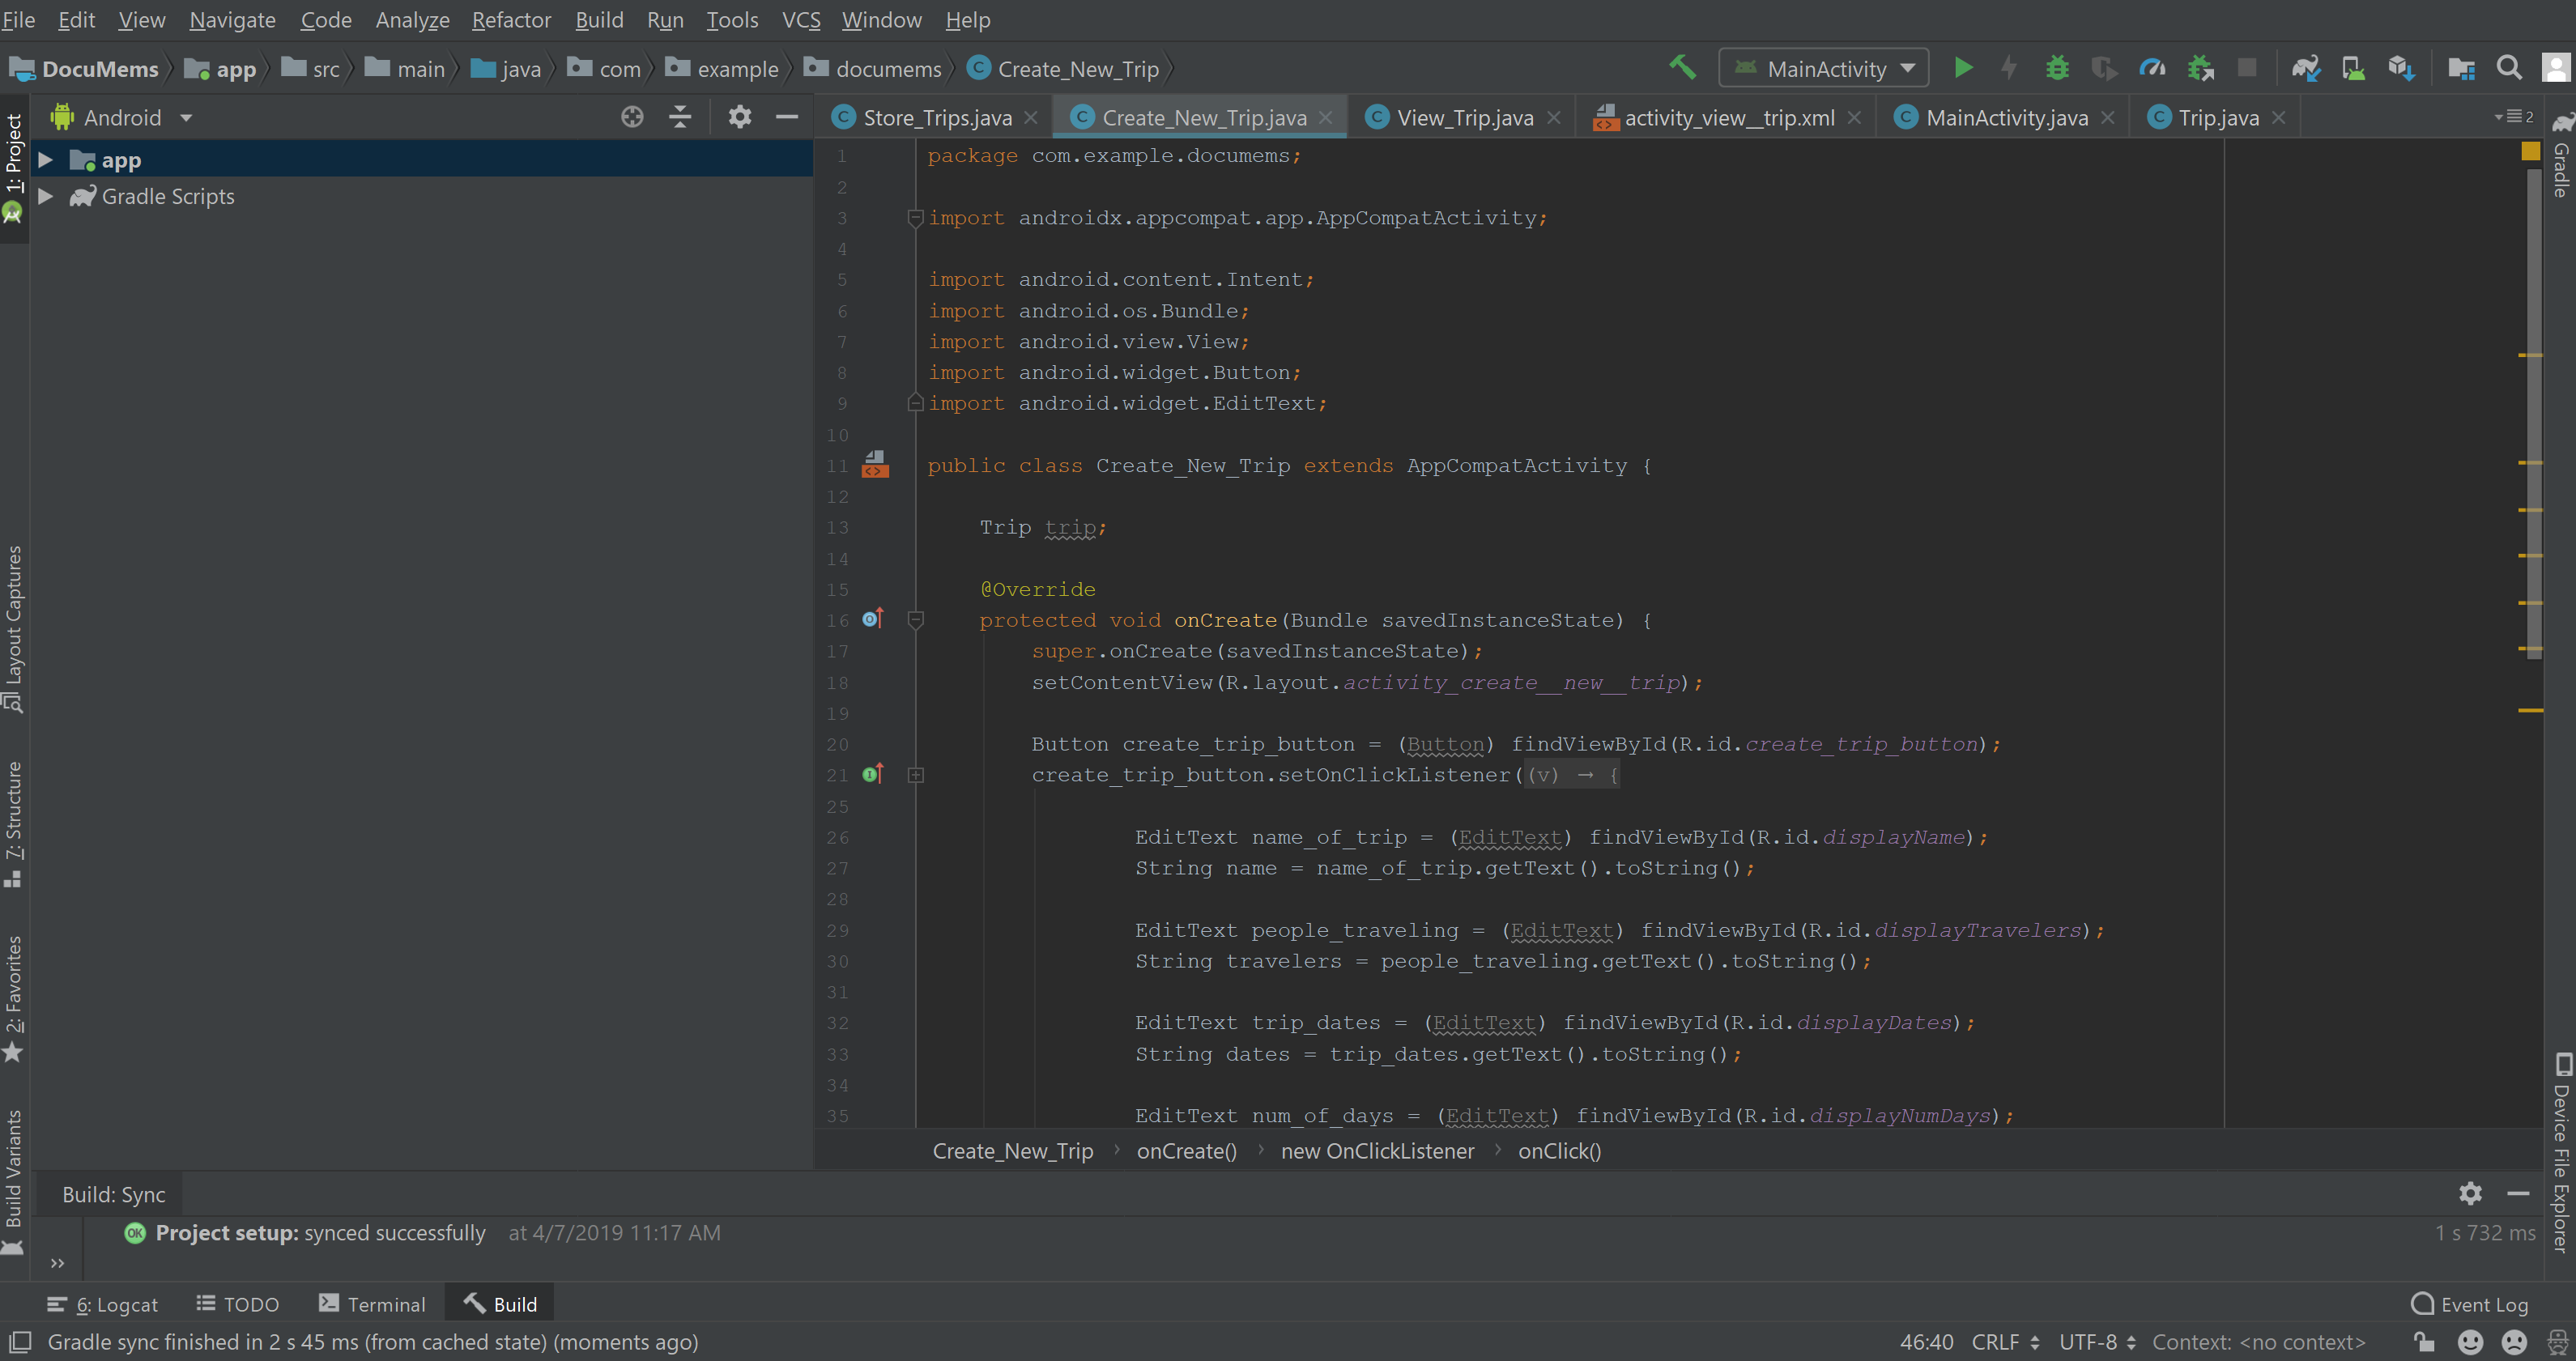Run the app with green play button
Screen dimensions: 2576x1361
[1963, 68]
